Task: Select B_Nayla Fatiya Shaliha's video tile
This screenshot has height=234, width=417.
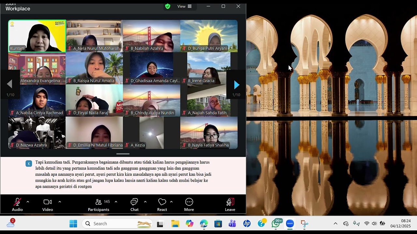Action: coord(209,133)
